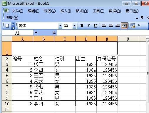Click the font name field 宋体
The image size is (149, 113).
tap(38, 26)
